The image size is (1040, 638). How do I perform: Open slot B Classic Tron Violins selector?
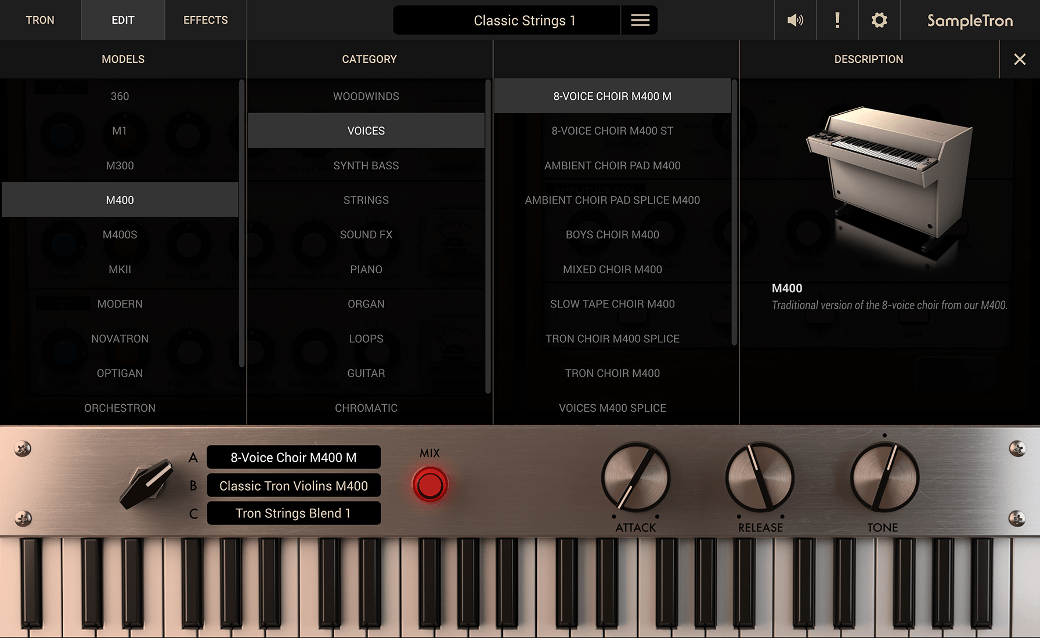click(294, 485)
